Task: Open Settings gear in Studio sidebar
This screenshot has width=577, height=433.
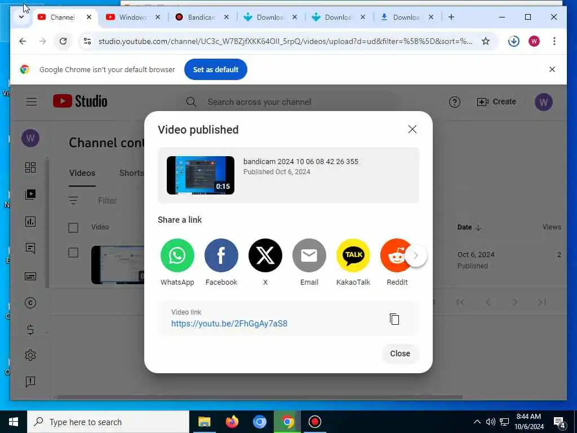Action: tap(30, 355)
